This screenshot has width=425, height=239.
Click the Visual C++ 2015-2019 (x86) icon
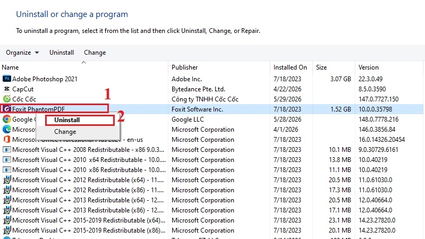tap(7, 231)
